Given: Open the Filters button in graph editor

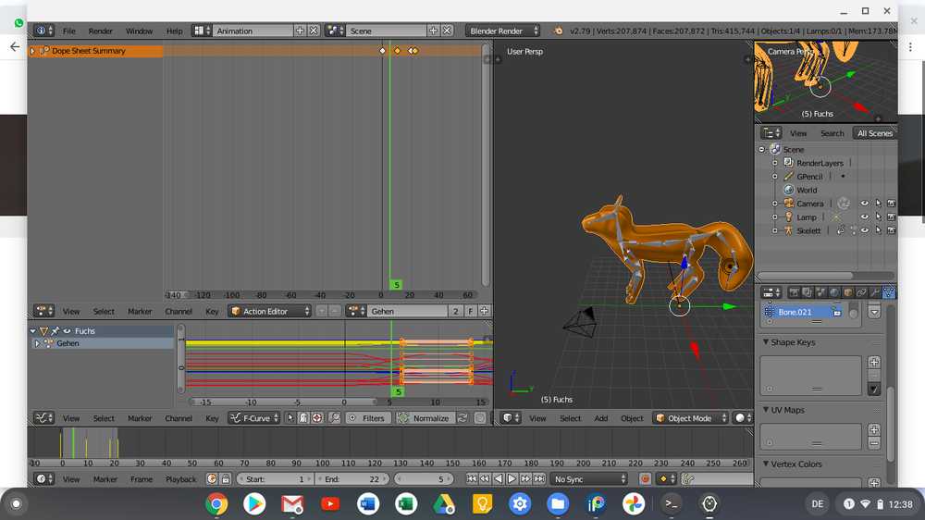Looking at the screenshot, I should pyautogui.click(x=367, y=418).
